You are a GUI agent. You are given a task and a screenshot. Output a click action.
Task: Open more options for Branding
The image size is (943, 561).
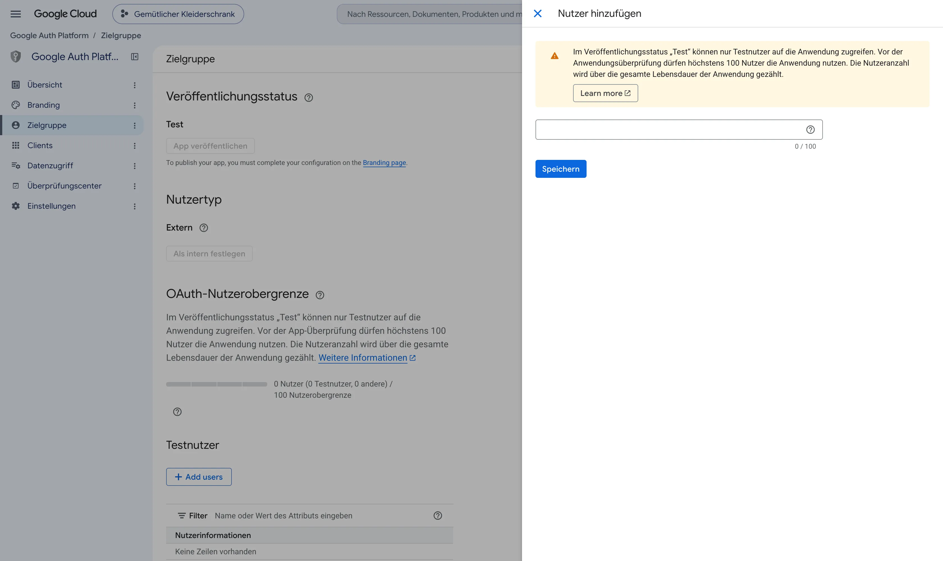(135, 105)
